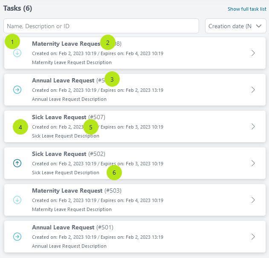The width and height of the screenshot is (269, 258).
Task: Expand the first Maternity Leave Request with its chevron
Action: click(x=253, y=53)
